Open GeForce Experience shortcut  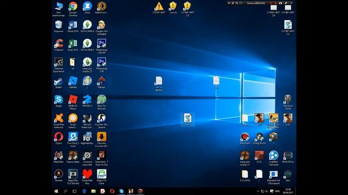59,64
